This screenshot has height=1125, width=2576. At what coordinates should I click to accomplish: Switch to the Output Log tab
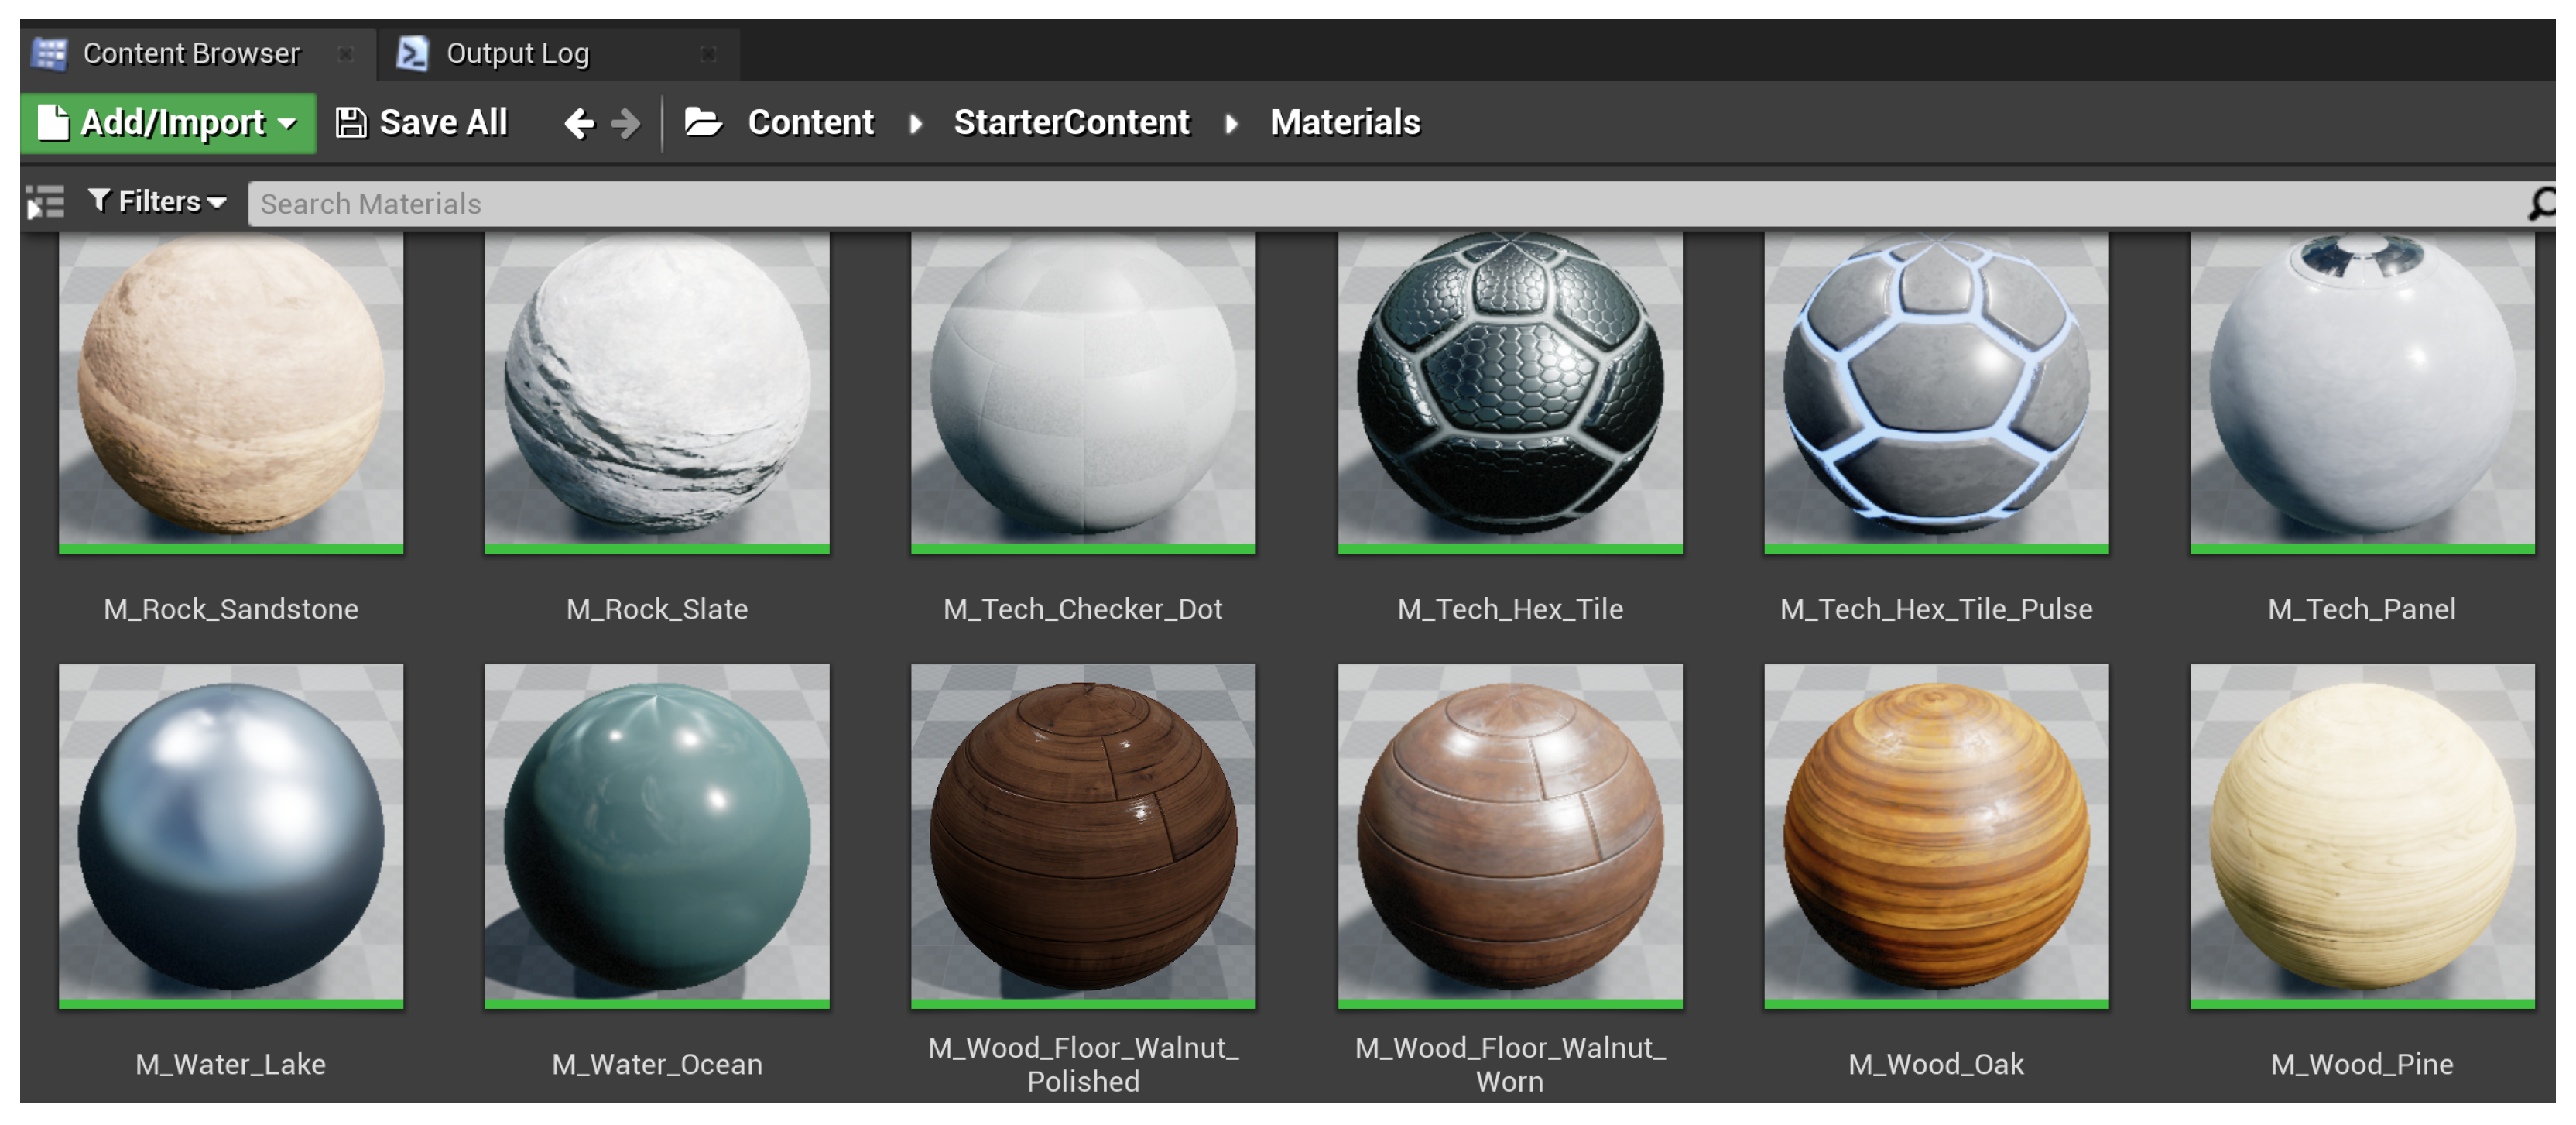pos(517,53)
